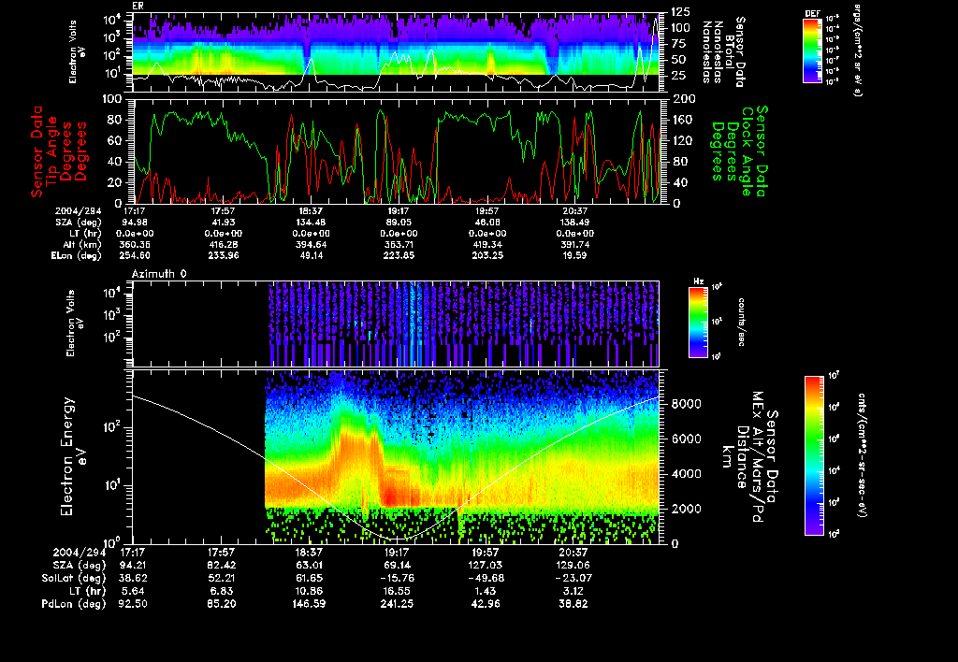Image resolution: width=958 pixels, height=662 pixels.
Task: Select the altitude value 394.64
Action: (311, 244)
